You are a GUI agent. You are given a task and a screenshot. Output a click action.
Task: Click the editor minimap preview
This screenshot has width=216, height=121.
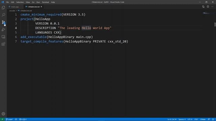(206, 13)
